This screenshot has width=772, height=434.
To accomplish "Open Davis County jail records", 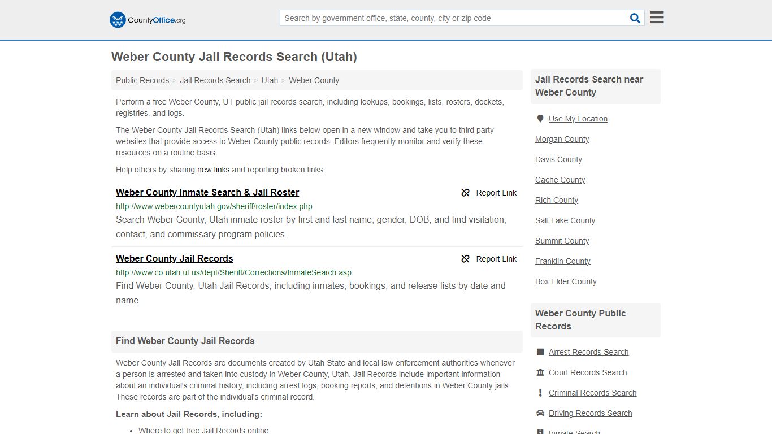I will pos(559,159).
